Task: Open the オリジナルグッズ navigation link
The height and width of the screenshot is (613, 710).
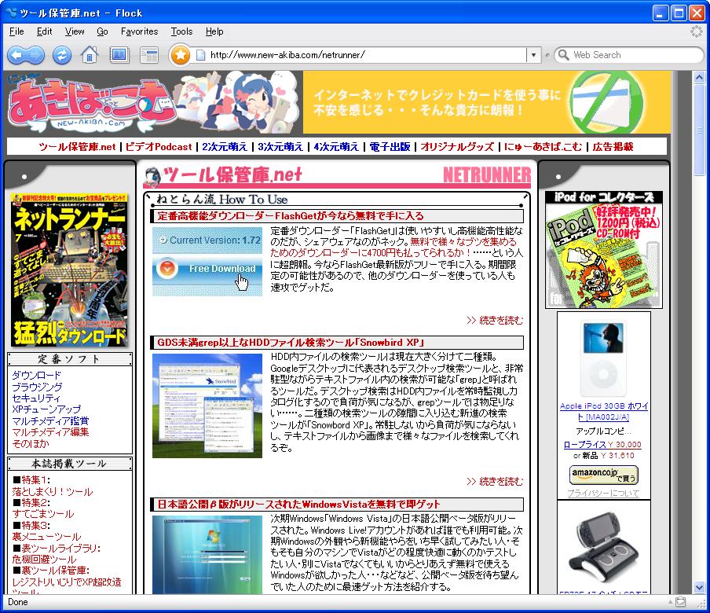Action: tap(457, 147)
